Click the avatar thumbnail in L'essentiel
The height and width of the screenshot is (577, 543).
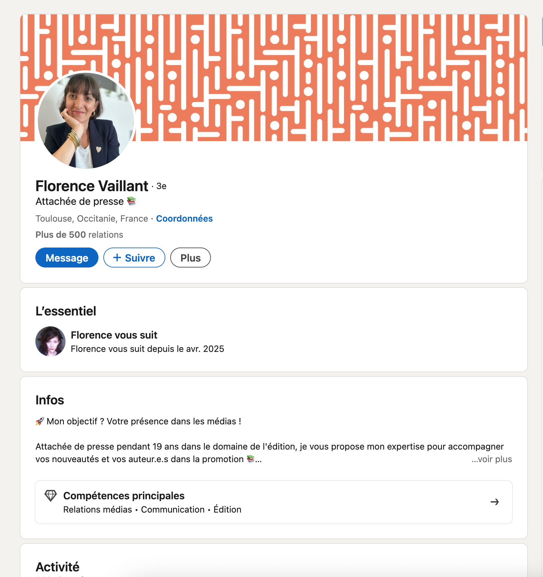pos(50,341)
